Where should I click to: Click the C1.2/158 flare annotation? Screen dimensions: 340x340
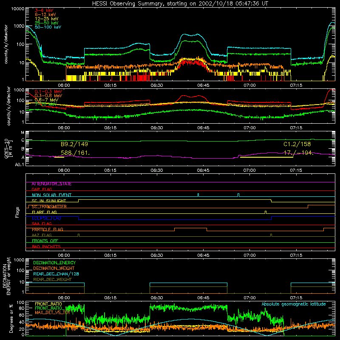tap(297, 144)
